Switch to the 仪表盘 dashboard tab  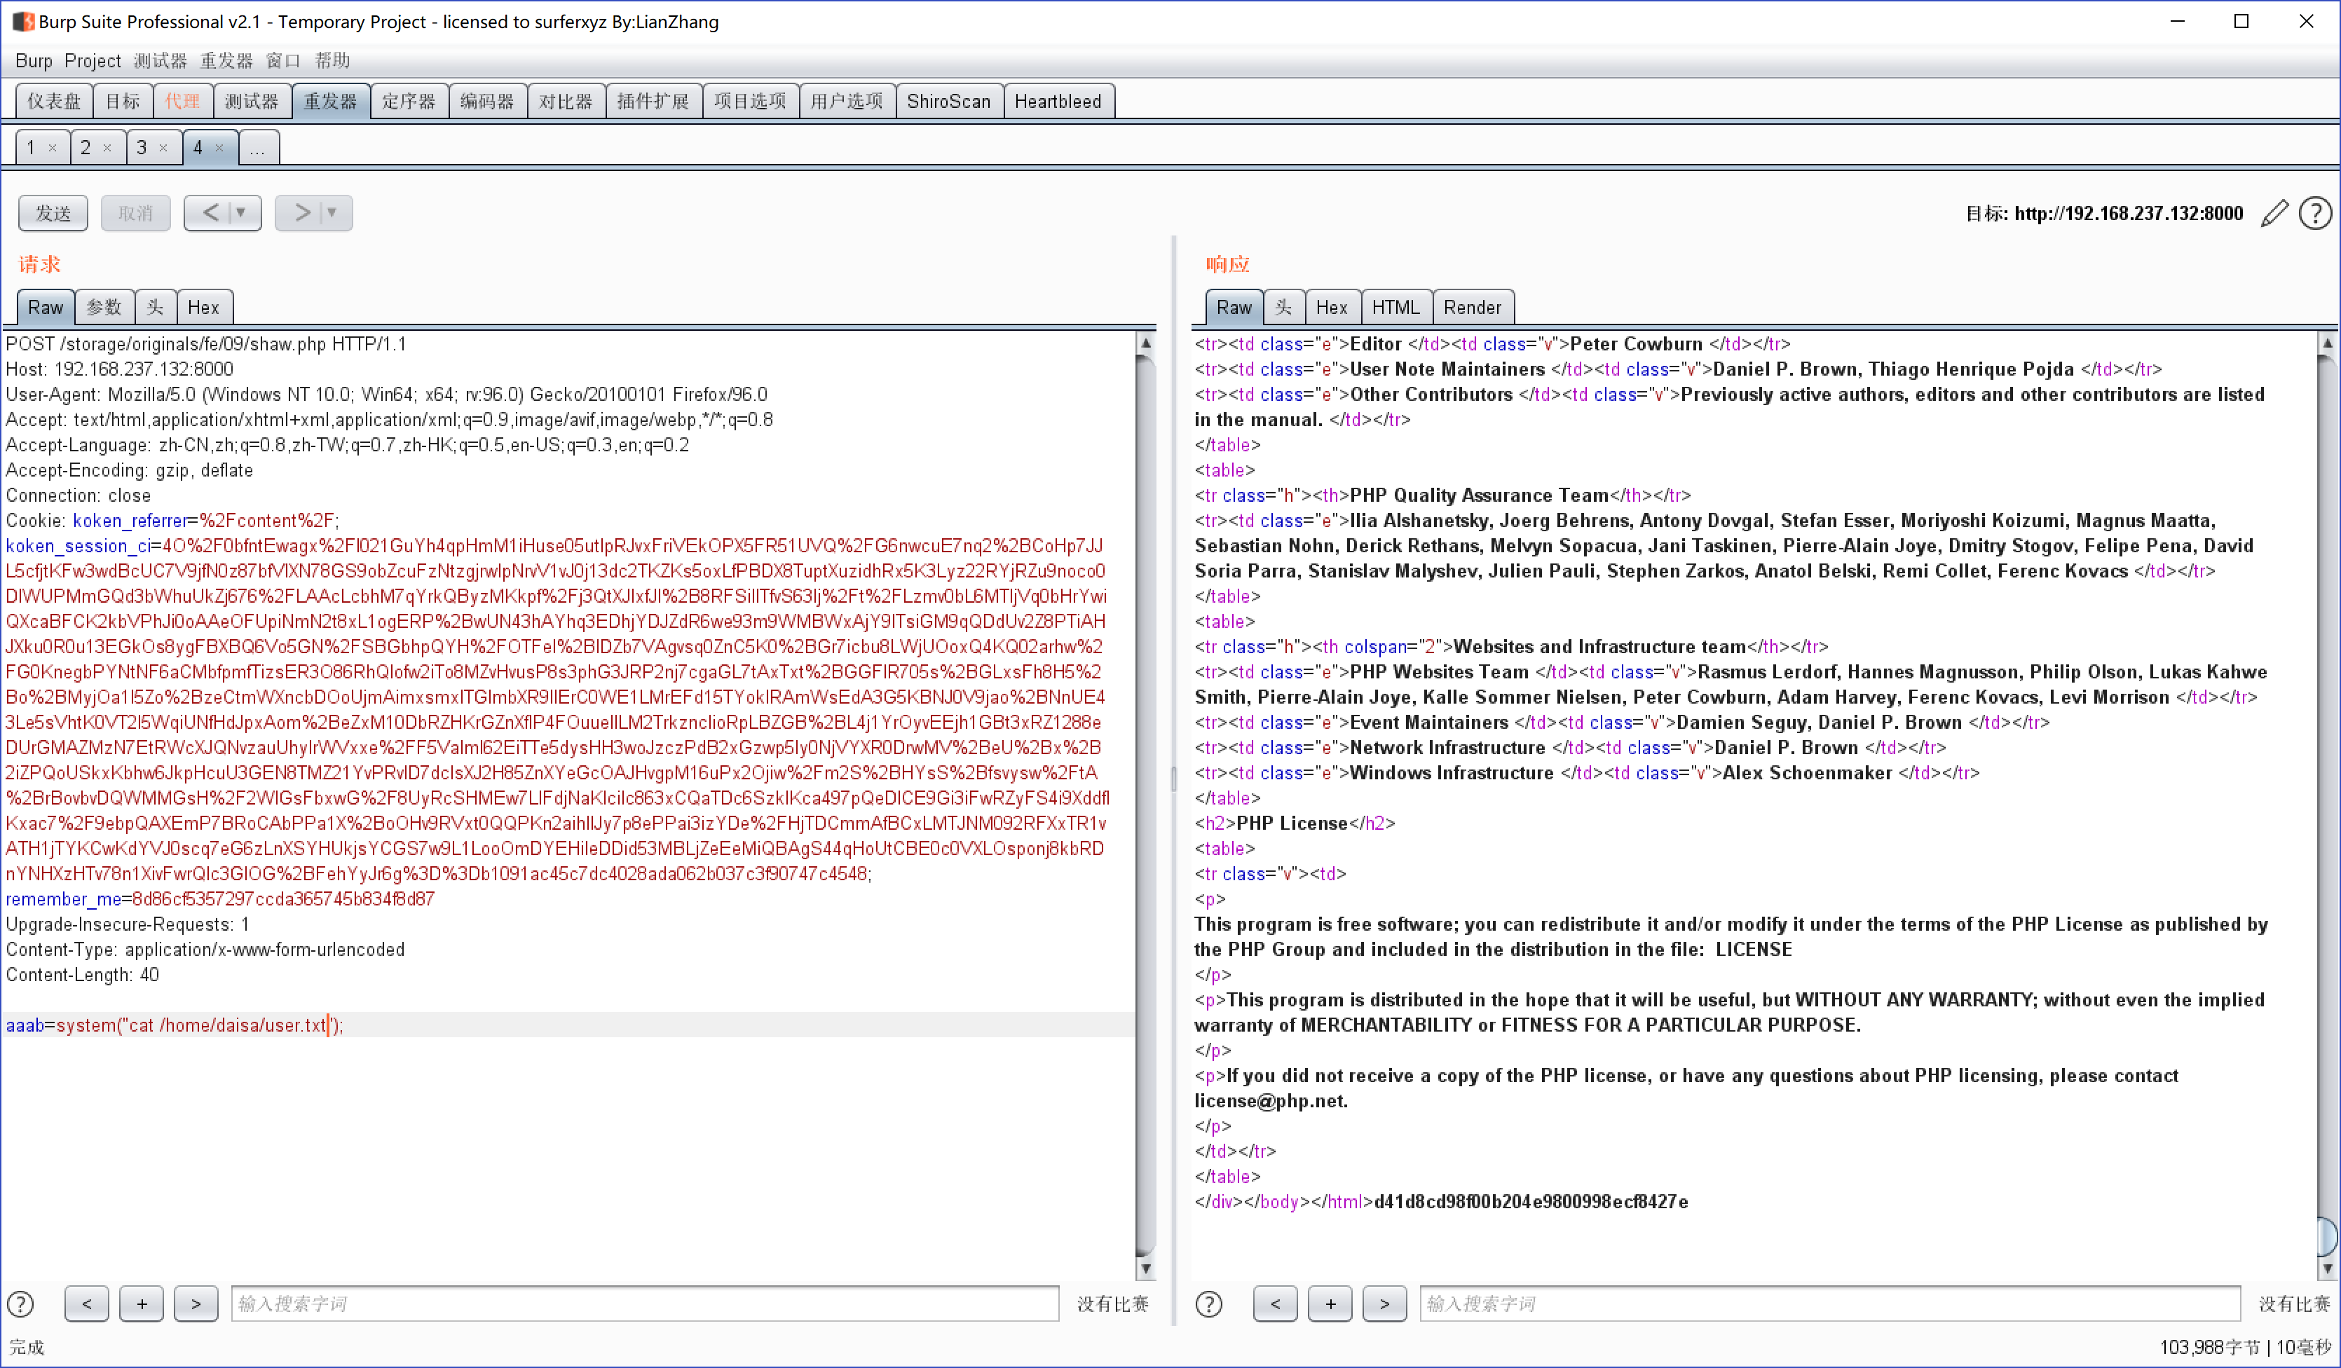(x=53, y=101)
